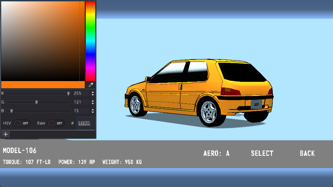Click the G value stepper arrows
The image size is (333, 187).
(93, 102)
